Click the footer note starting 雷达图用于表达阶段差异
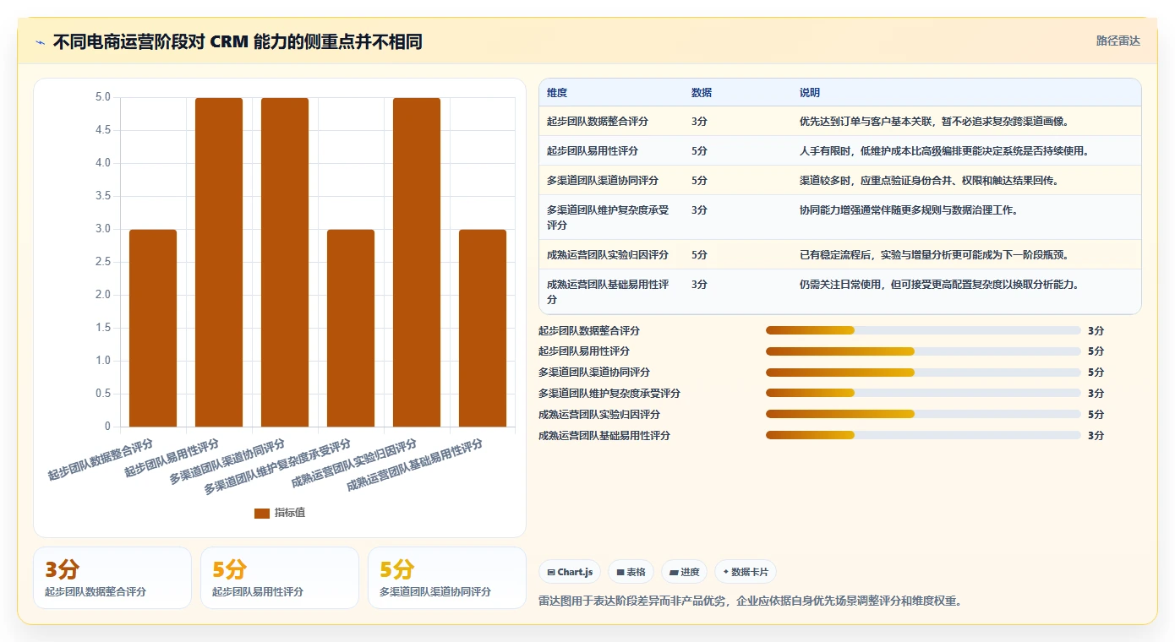 pos(750,601)
